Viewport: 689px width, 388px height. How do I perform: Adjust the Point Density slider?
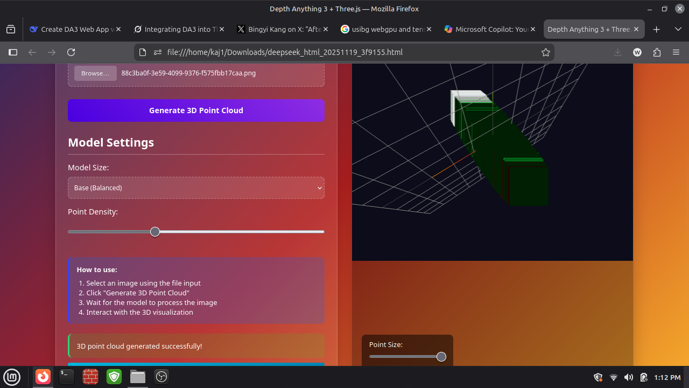pyautogui.click(x=155, y=231)
